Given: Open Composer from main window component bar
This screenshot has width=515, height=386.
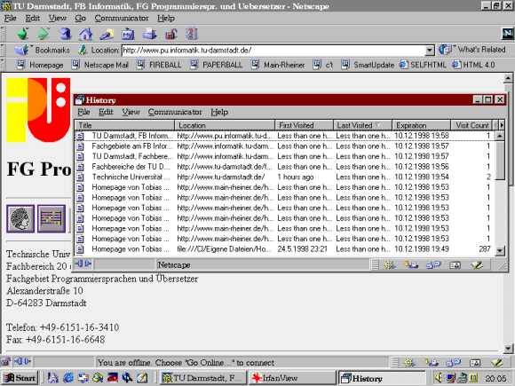Looking at the screenshot, I should pos(497,363).
